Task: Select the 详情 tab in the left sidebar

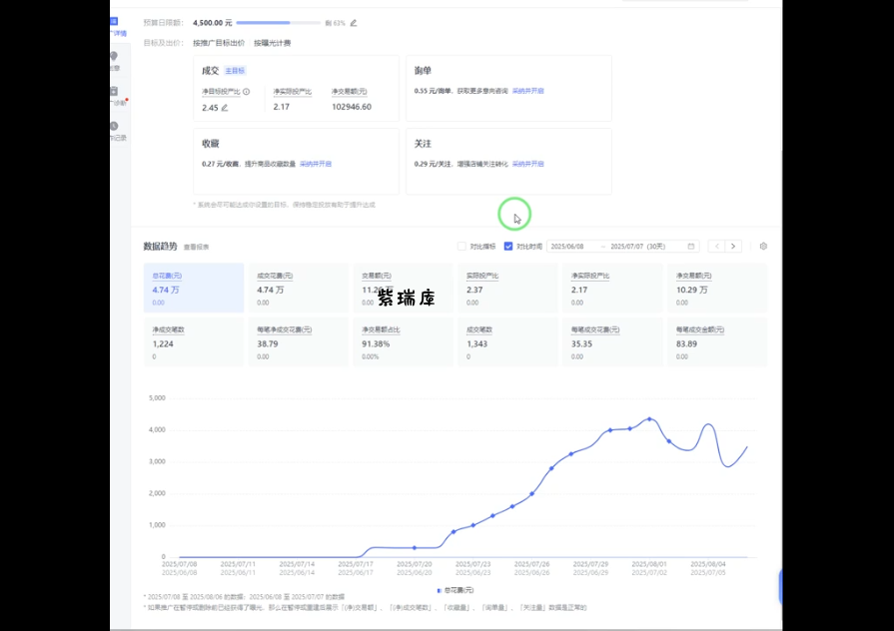Action: click(x=116, y=26)
